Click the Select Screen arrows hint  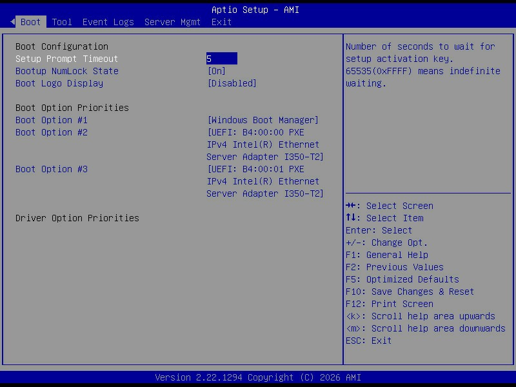tap(390, 206)
